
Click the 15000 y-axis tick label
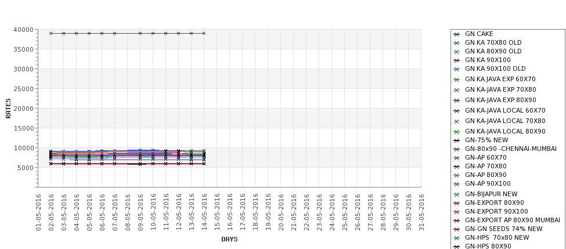23,128
